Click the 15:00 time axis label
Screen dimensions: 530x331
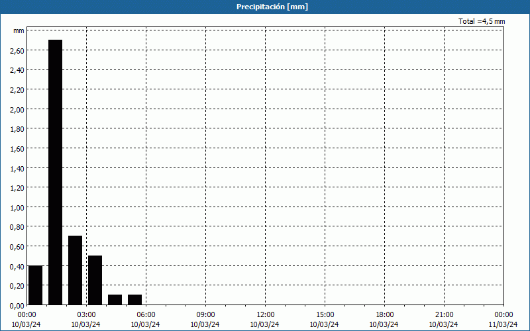coord(325,315)
